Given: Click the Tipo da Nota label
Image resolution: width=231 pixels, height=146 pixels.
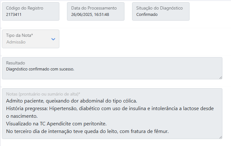Looking at the screenshot, I should [x=19, y=36].
